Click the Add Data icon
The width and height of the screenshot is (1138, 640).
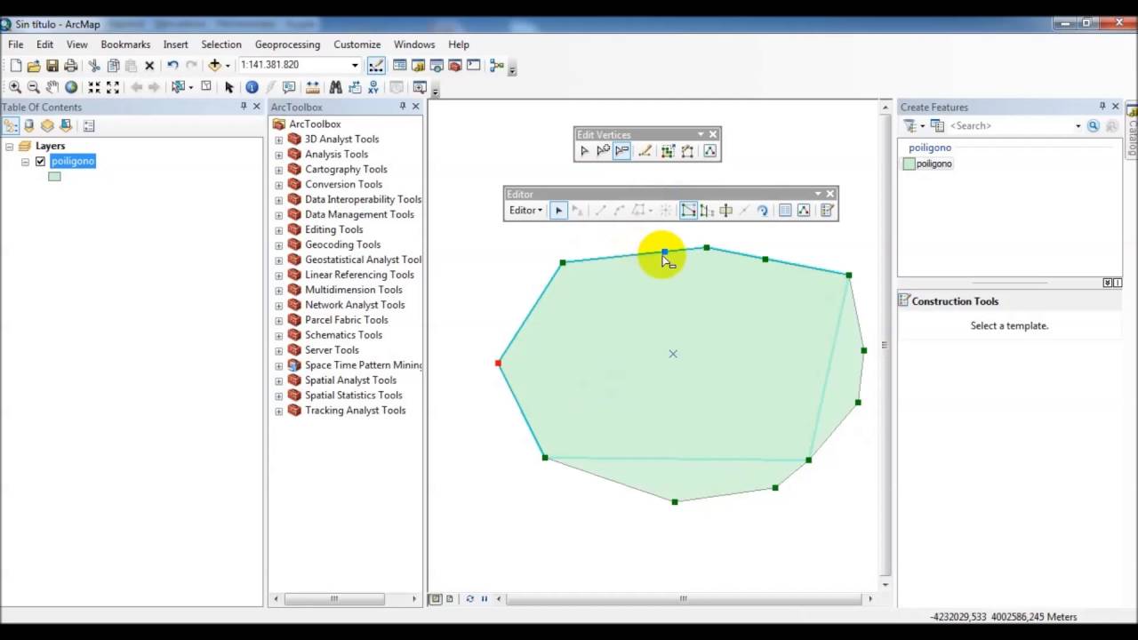point(214,65)
